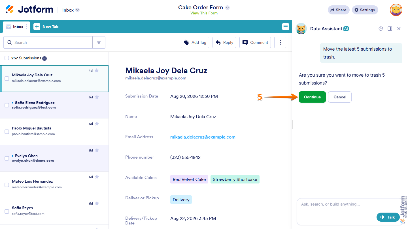The width and height of the screenshot is (408, 229).
Task: Star Sofia Reyes submission
Action: point(97,203)
